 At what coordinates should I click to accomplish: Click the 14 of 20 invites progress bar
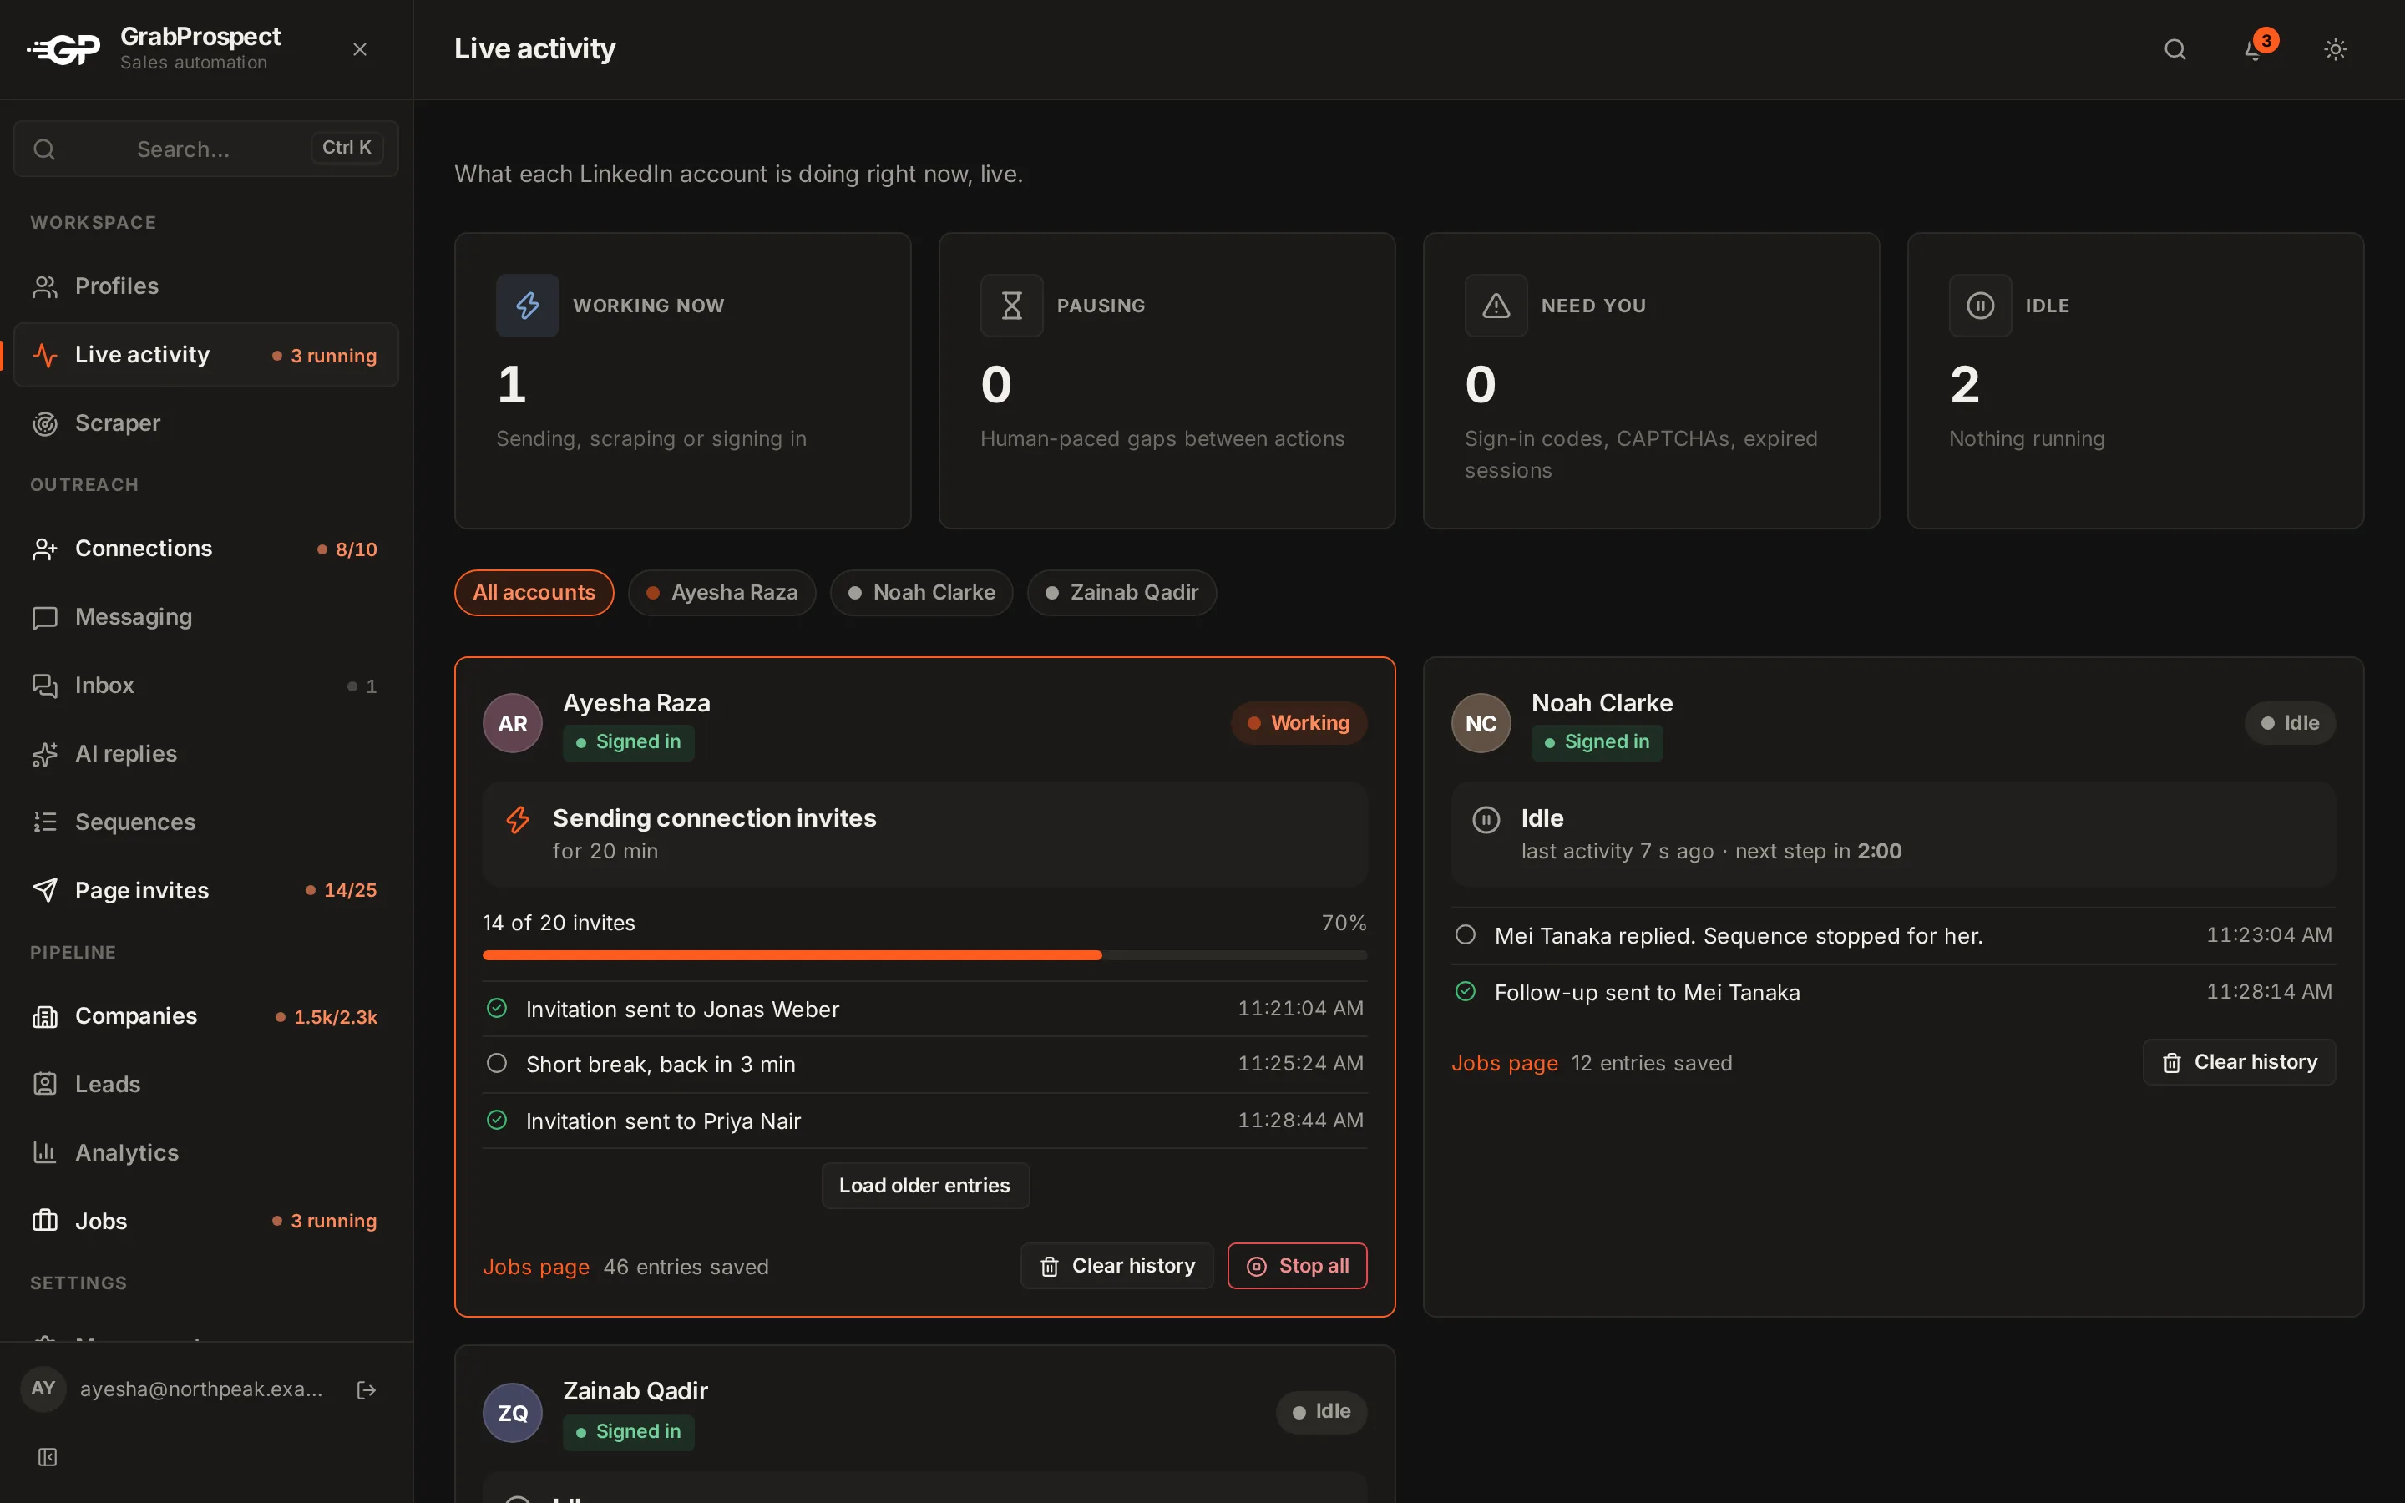(x=924, y=955)
